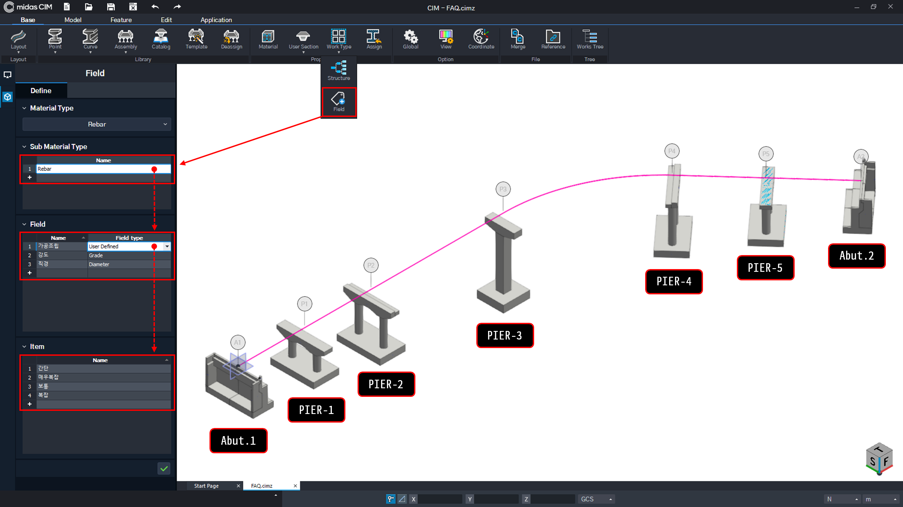Open the m length unit dropdown
Screen dimensions: 903x507
tap(880, 499)
